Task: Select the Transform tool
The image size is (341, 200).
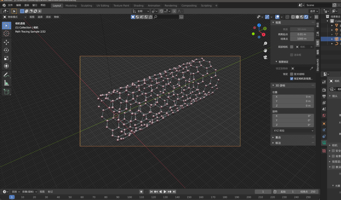Action: [x=7, y=66]
